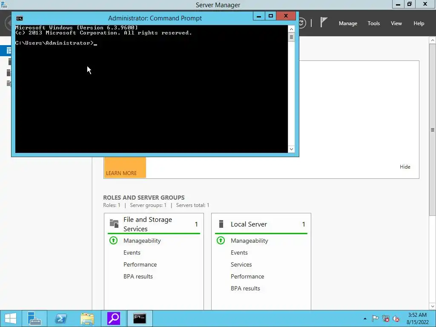Image resolution: width=436 pixels, height=327 pixels.
Task: Open Server Manager from the taskbar
Action: point(34,318)
